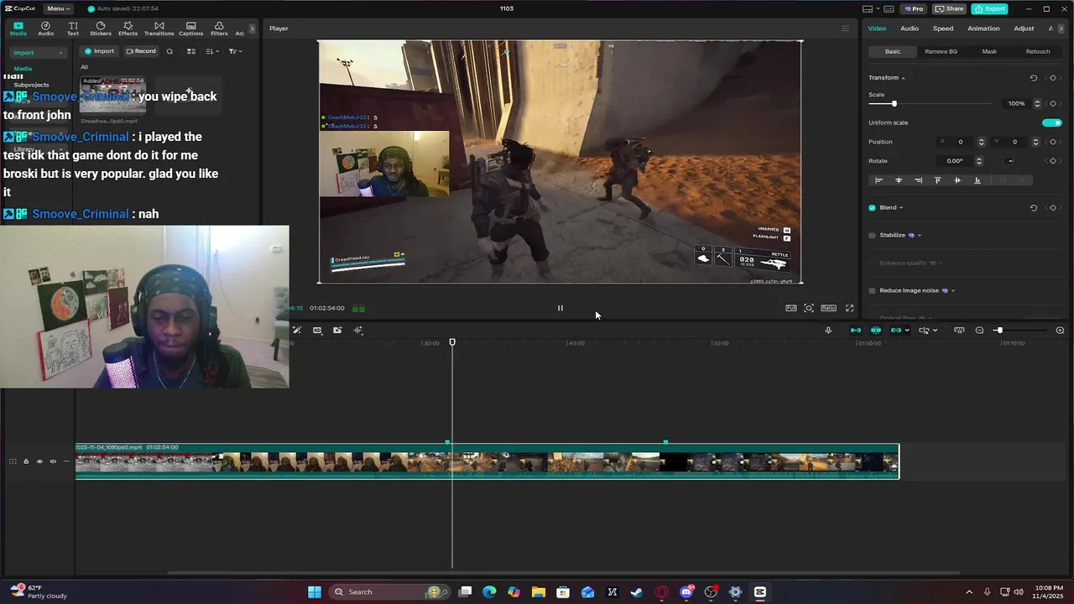Switch media grid view layout icon
Image resolution: width=1074 pixels, height=604 pixels.
click(191, 51)
